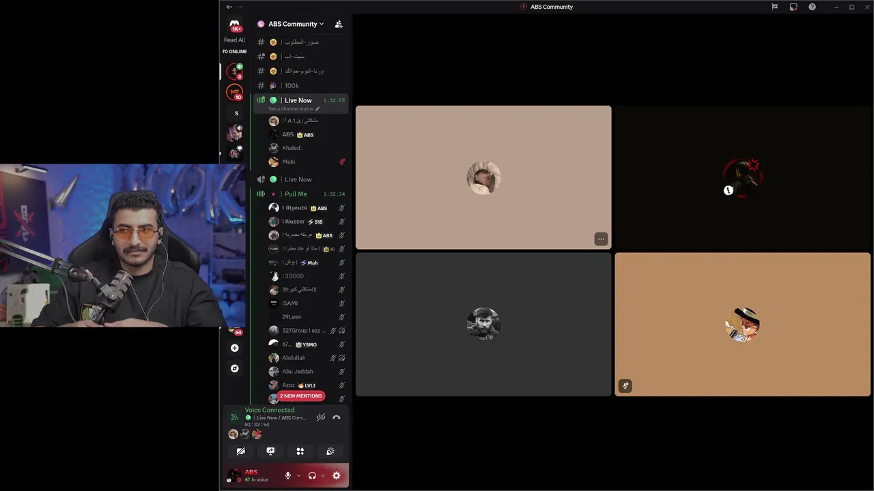Open the Inbox flag icon in title bar
Screen dimensions: 874x491
pyautogui.click(x=775, y=7)
